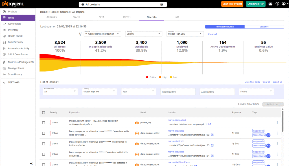Open row menu for line 84 issue
The width and height of the screenshot is (289, 166).
pyautogui.click(x=277, y=154)
